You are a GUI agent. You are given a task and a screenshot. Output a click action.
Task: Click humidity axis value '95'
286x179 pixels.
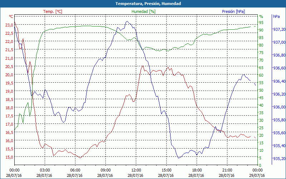click(261, 23)
